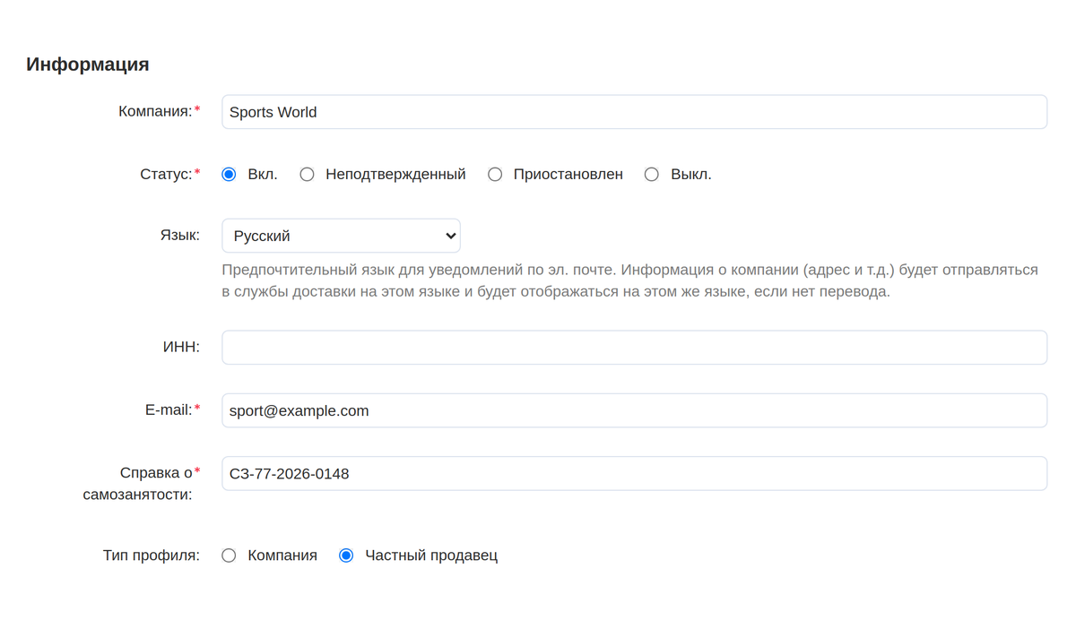Click the Справка о самозанятости field

(x=634, y=474)
